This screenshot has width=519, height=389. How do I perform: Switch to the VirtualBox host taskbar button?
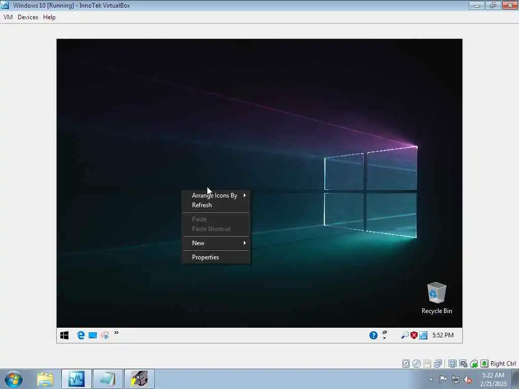pyautogui.click(x=77, y=379)
